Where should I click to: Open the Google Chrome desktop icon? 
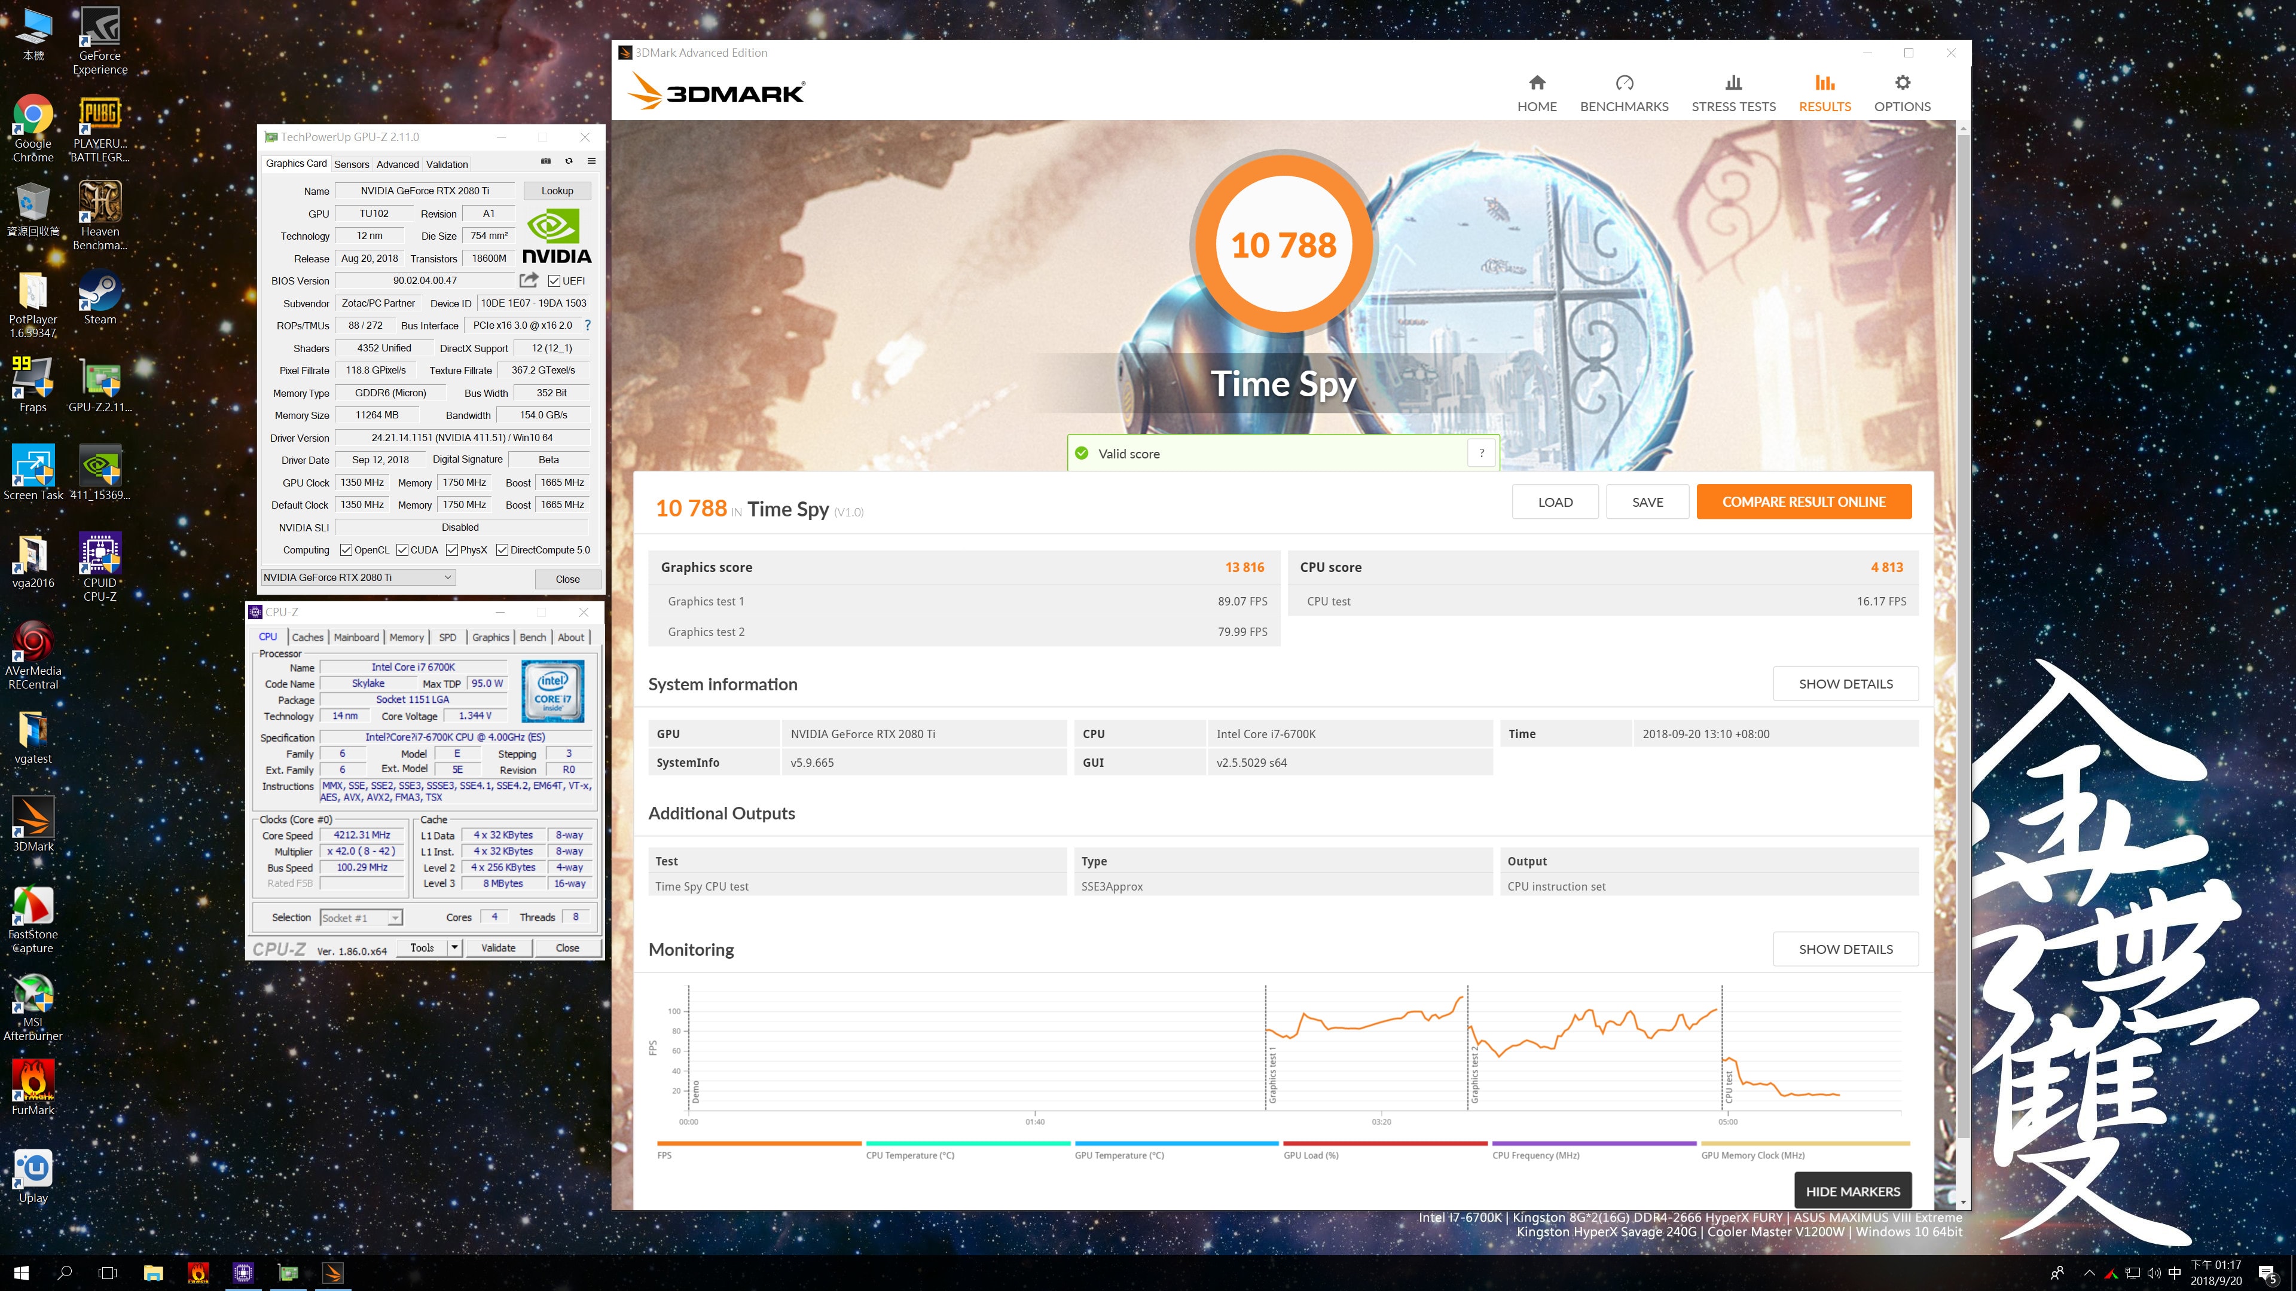pyautogui.click(x=33, y=129)
